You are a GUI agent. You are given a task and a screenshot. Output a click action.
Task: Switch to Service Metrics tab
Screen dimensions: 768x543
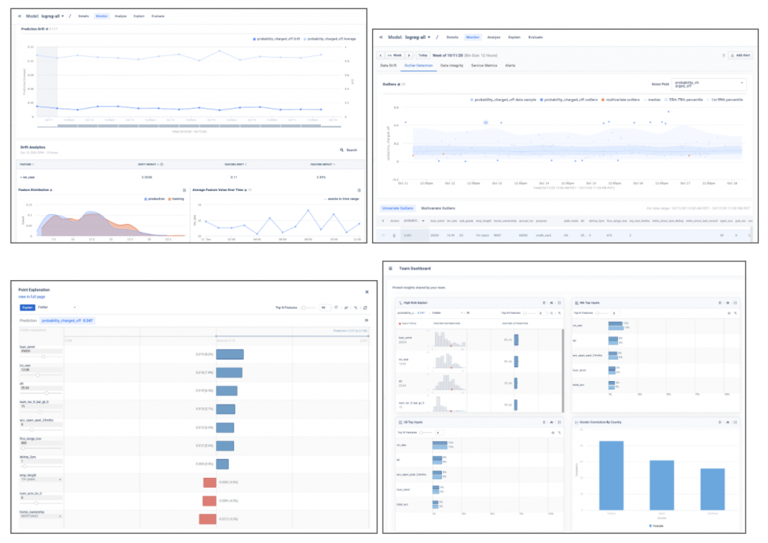pyautogui.click(x=484, y=66)
